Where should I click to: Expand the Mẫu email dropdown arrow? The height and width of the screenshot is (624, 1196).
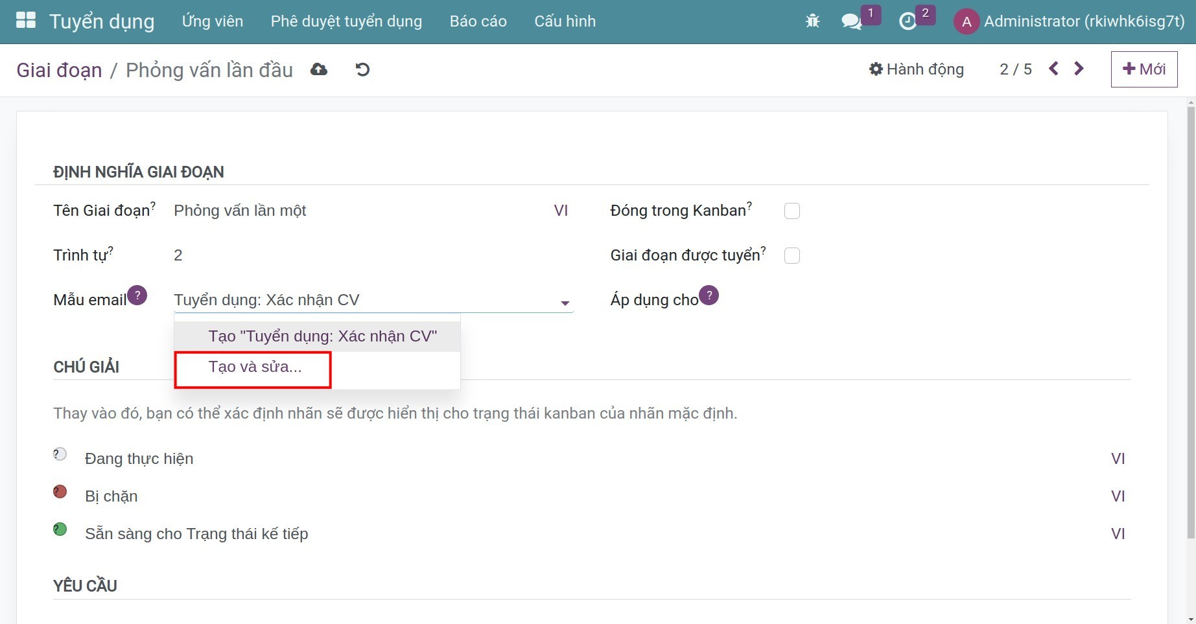click(565, 303)
